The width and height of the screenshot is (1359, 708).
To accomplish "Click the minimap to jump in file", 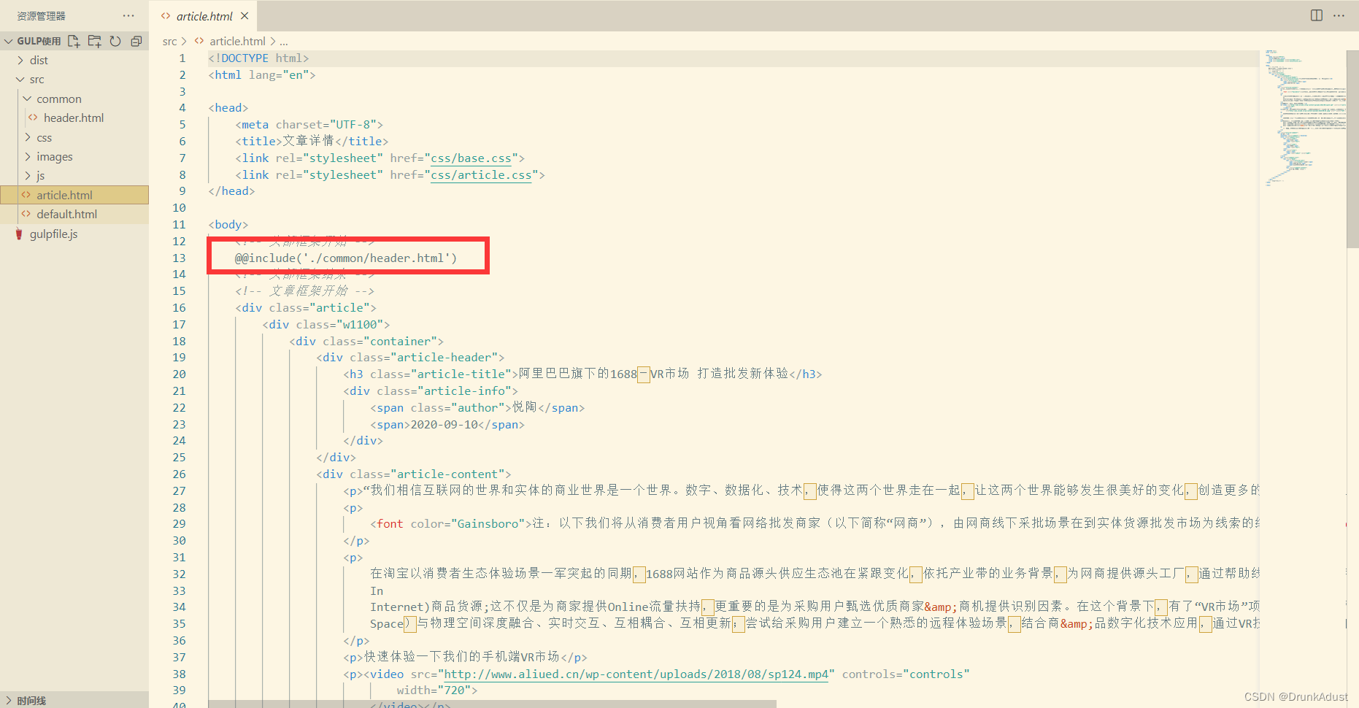I will click(1306, 117).
